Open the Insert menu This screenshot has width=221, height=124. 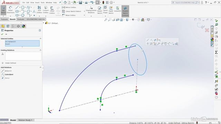pyautogui.click(x=37, y=2)
